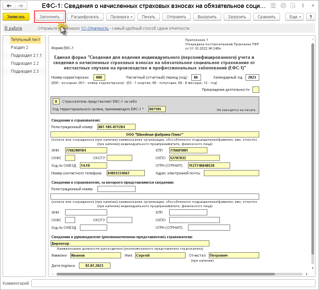The width and height of the screenshot is (319, 290).
Task: Open print preview magnifier icon
Action: click(x=293, y=6)
